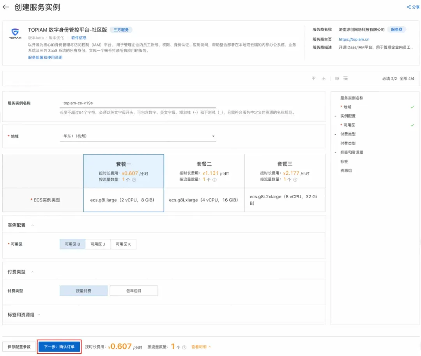Click the 服务商描述 text 开源IDaas/IAM平台

pos(376,47)
